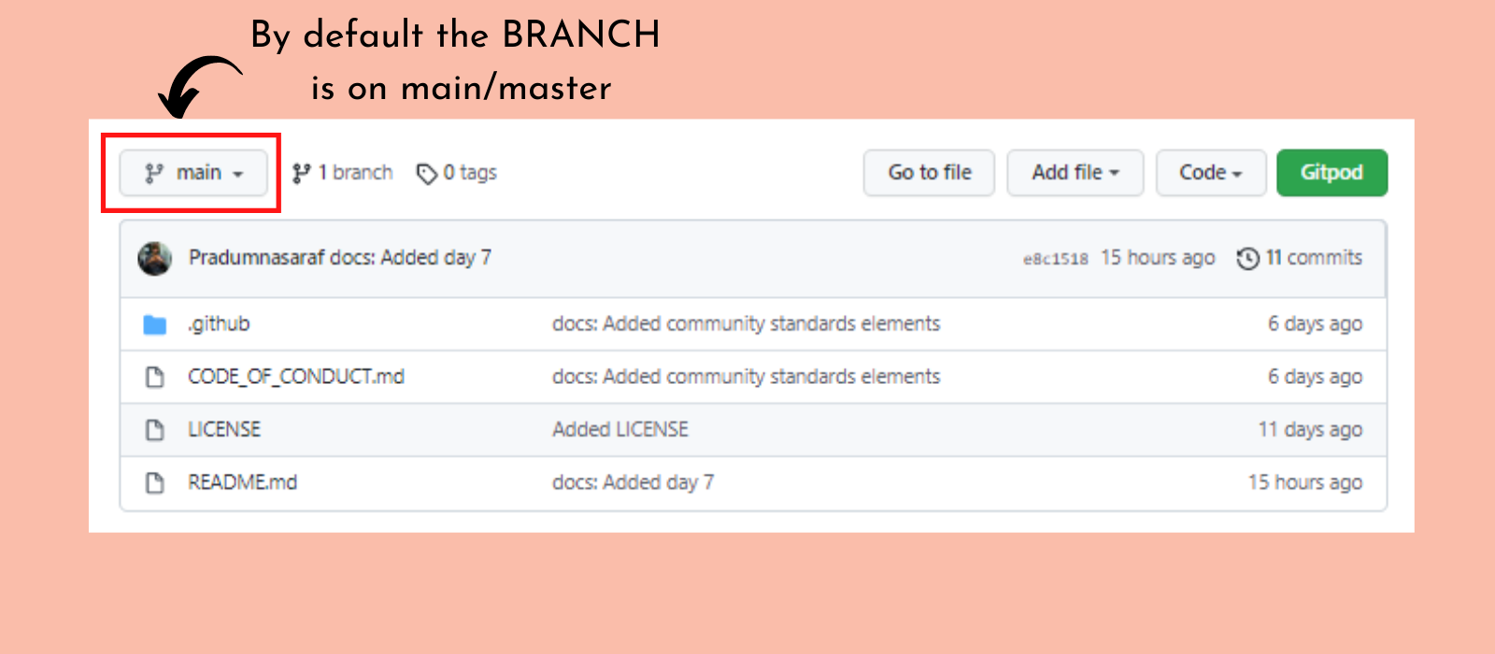This screenshot has height=654, width=1495.
Task: Click the tag icon beside "0 tags"
Action: pyautogui.click(x=427, y=174)
